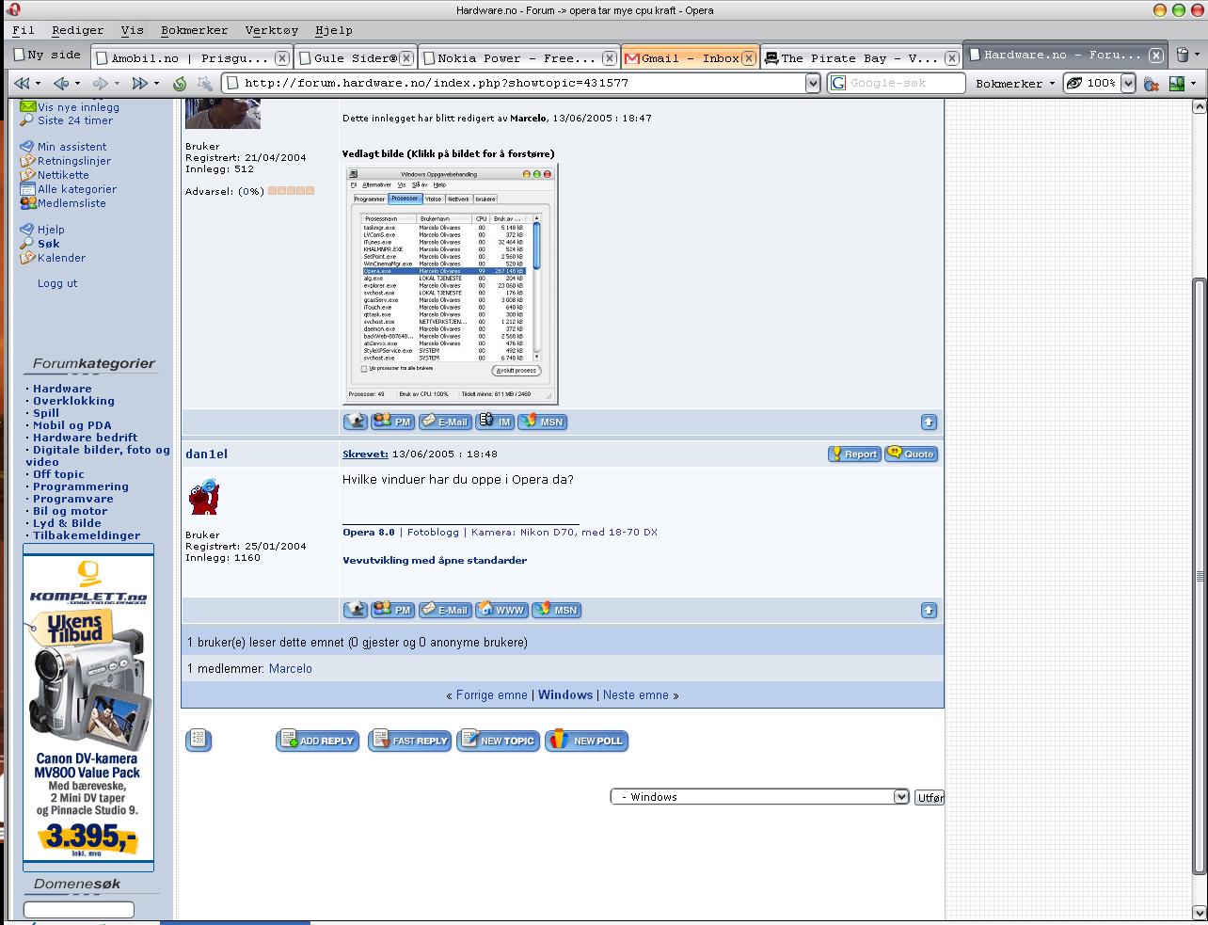Click the MSN button under Marcelo's post
The width and height of the screenshot is (1208, 925).
click(x=542, y=422)
